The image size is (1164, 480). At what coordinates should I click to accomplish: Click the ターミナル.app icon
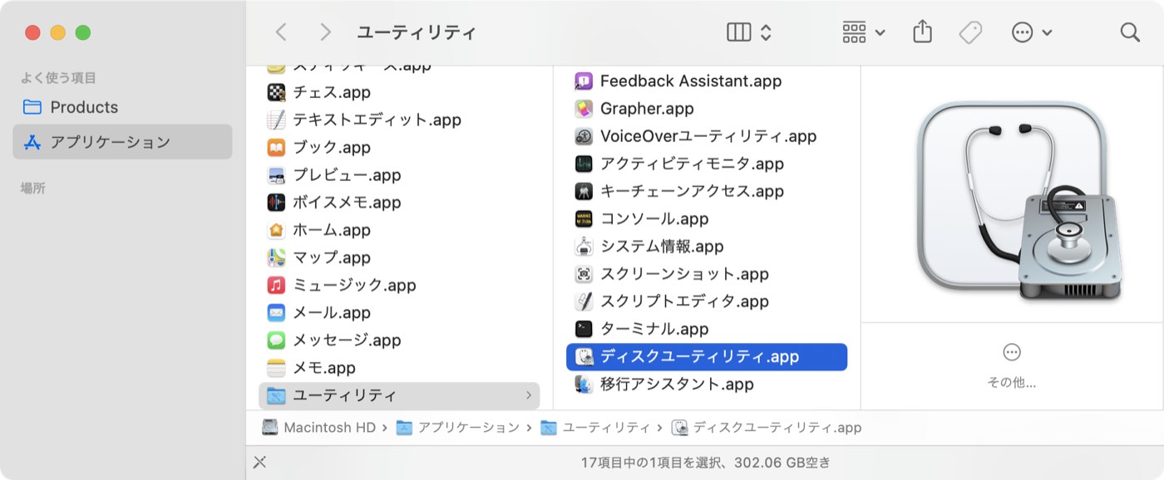(x=584, y=329)
